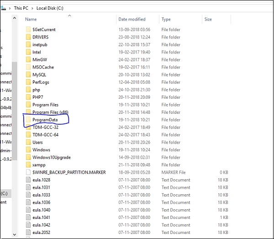
Task: Select the $WINRE_BACKUP_PARTITION.MARKER file icon
Action: [x=28, y=172]
